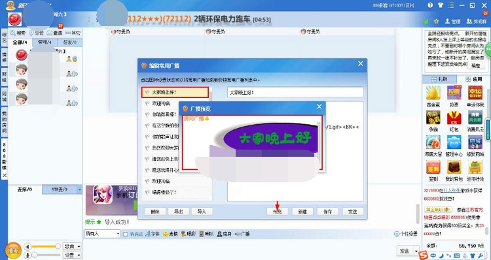This screenshot has width=491, height=260.
Task: Open the 所有人 recipient dropdown
Action: 102,234
